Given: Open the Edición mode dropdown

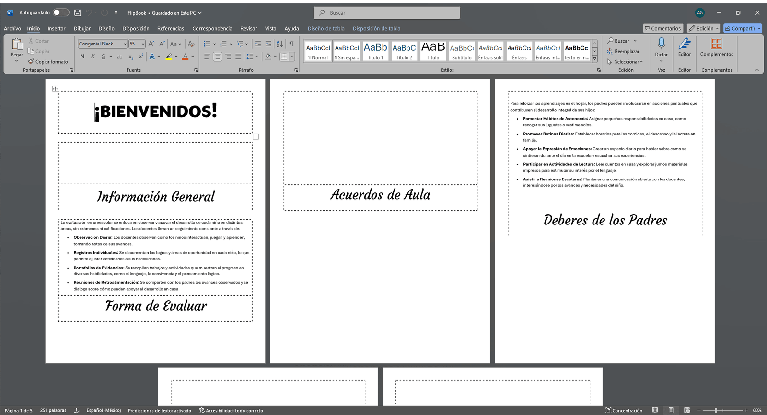Looking at the screenshot, I should pos(703,28).
